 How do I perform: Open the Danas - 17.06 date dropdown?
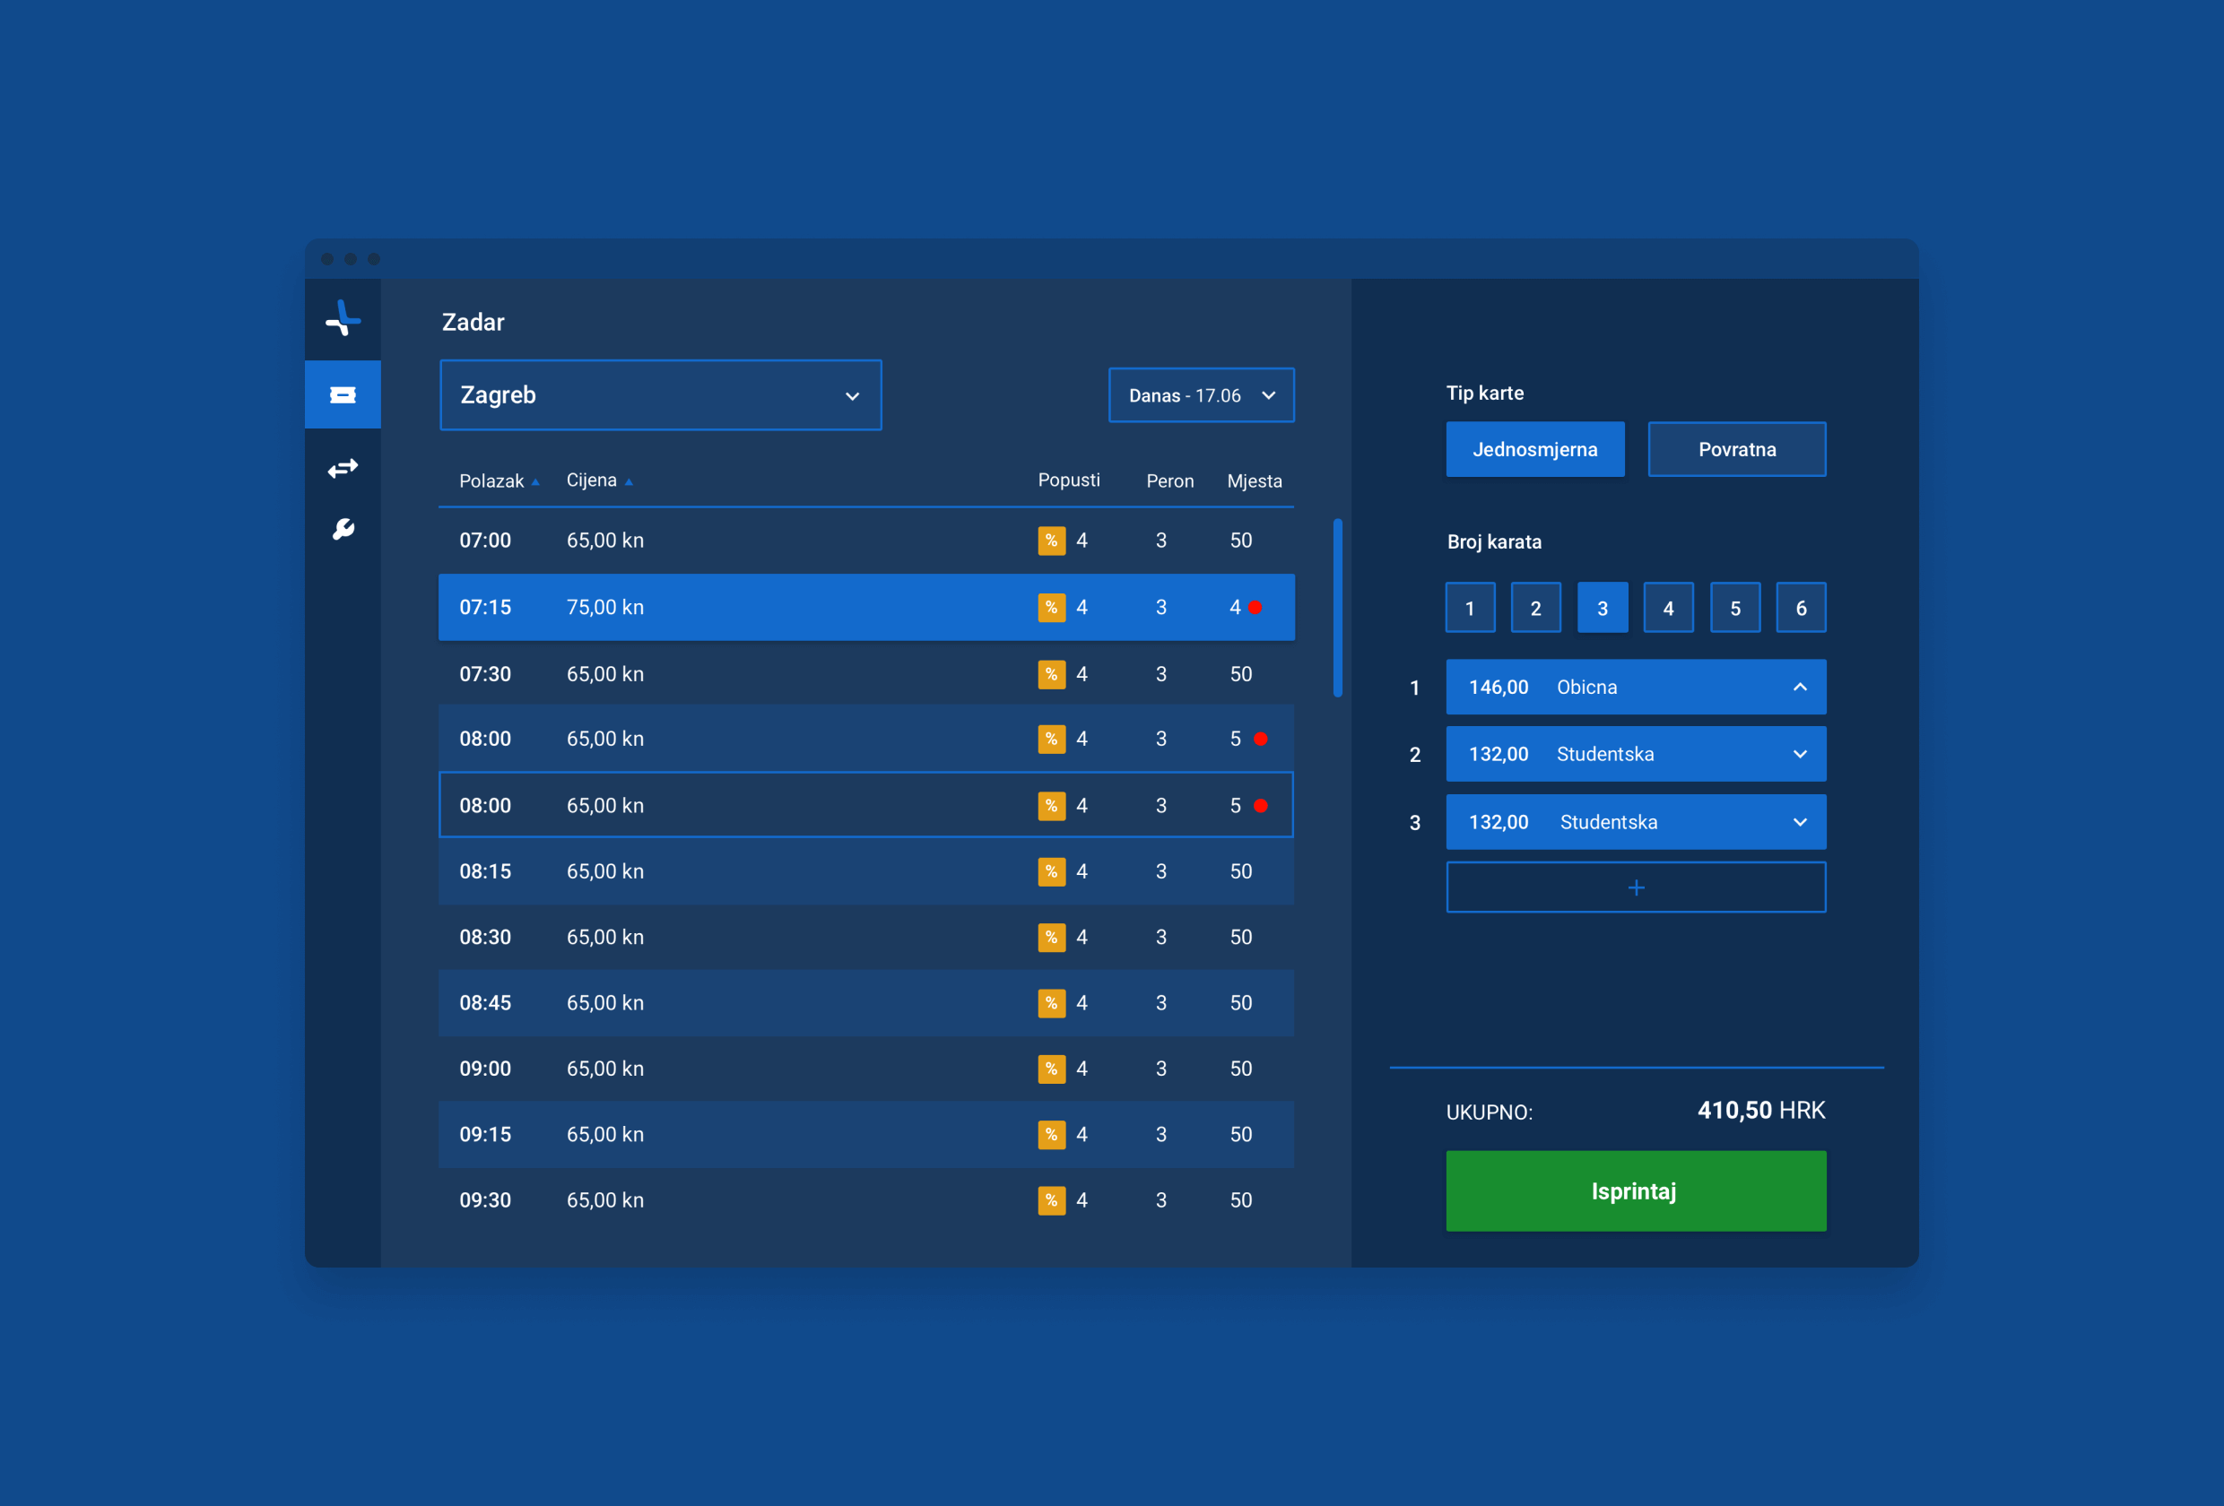(1201, 395)
